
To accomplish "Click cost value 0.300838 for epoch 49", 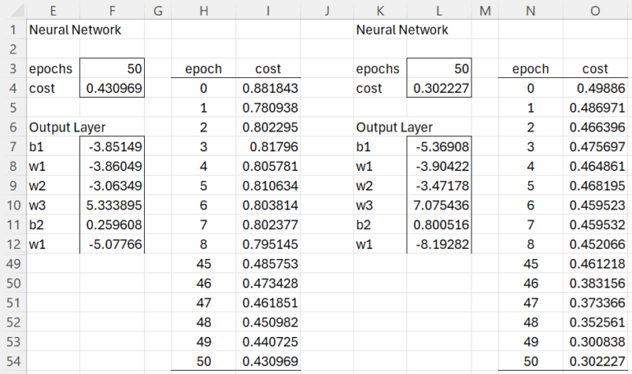I will [595, 341].
